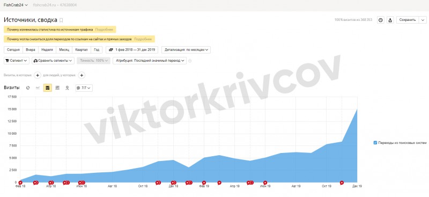Click the attribution help question icon
Viewport: 429px width, 197px height.
(190, 61)
